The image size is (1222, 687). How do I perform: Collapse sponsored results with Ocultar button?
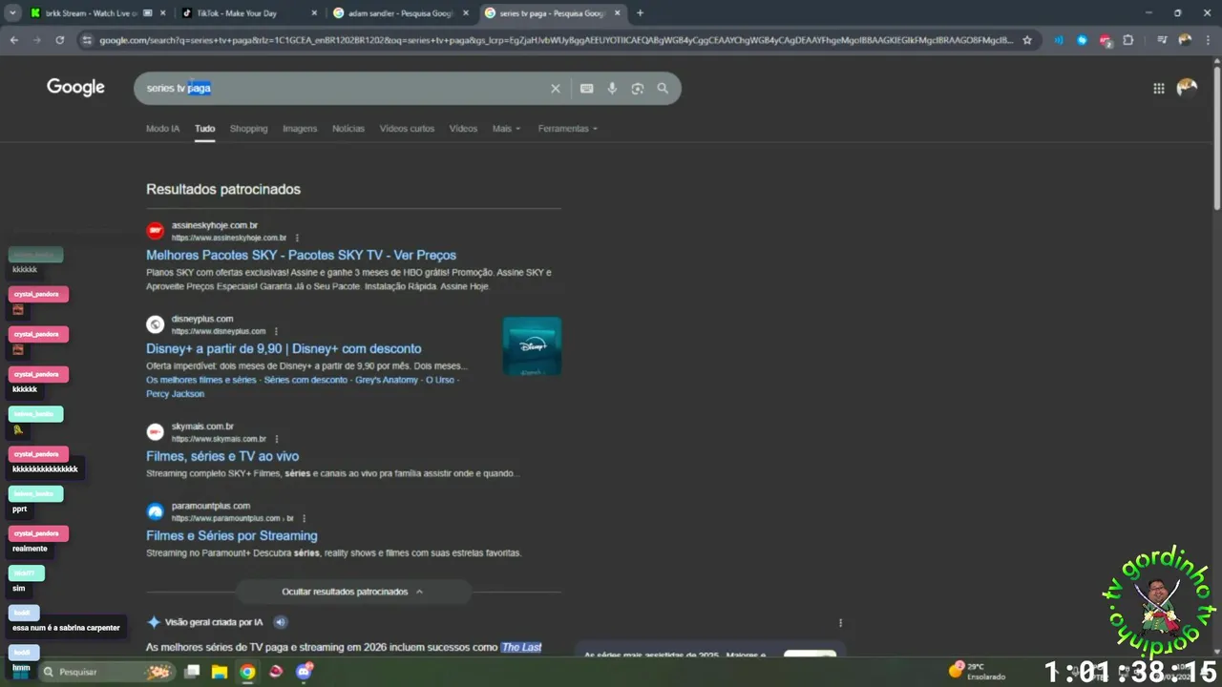[x=352, y=592]
